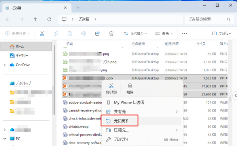Go up one folder level
Image resolution: width=237 pixels, height=146 pixels.
click(35, 19)
